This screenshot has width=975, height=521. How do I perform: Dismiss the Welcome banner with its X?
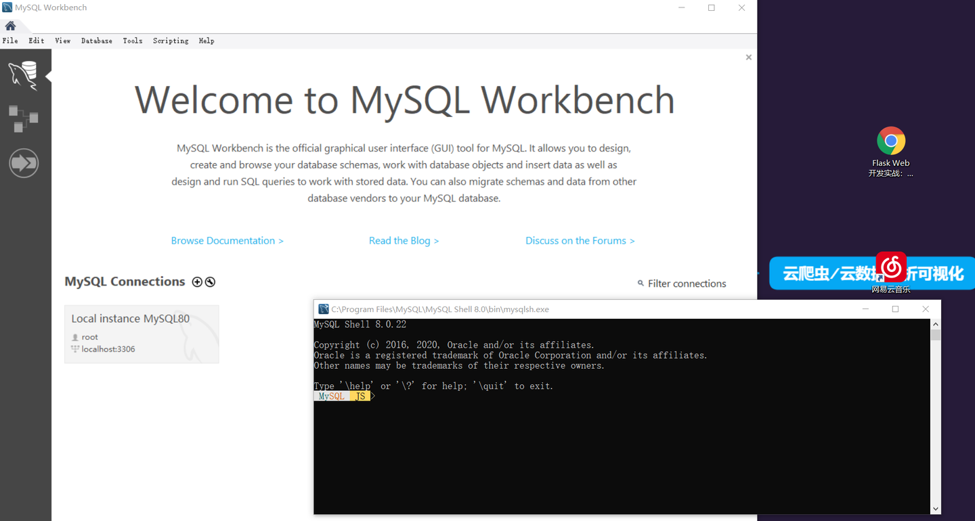pos(748,57)
